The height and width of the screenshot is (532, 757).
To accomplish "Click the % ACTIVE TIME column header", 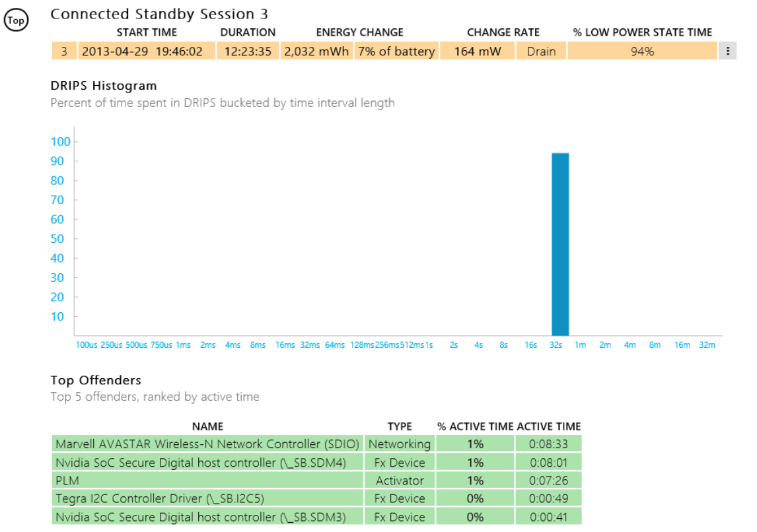I will pos(475,426).
